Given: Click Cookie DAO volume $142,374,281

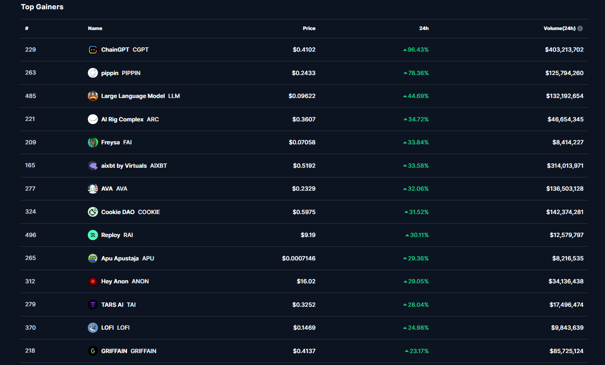Looking at the screenshot, I should 565,212.
